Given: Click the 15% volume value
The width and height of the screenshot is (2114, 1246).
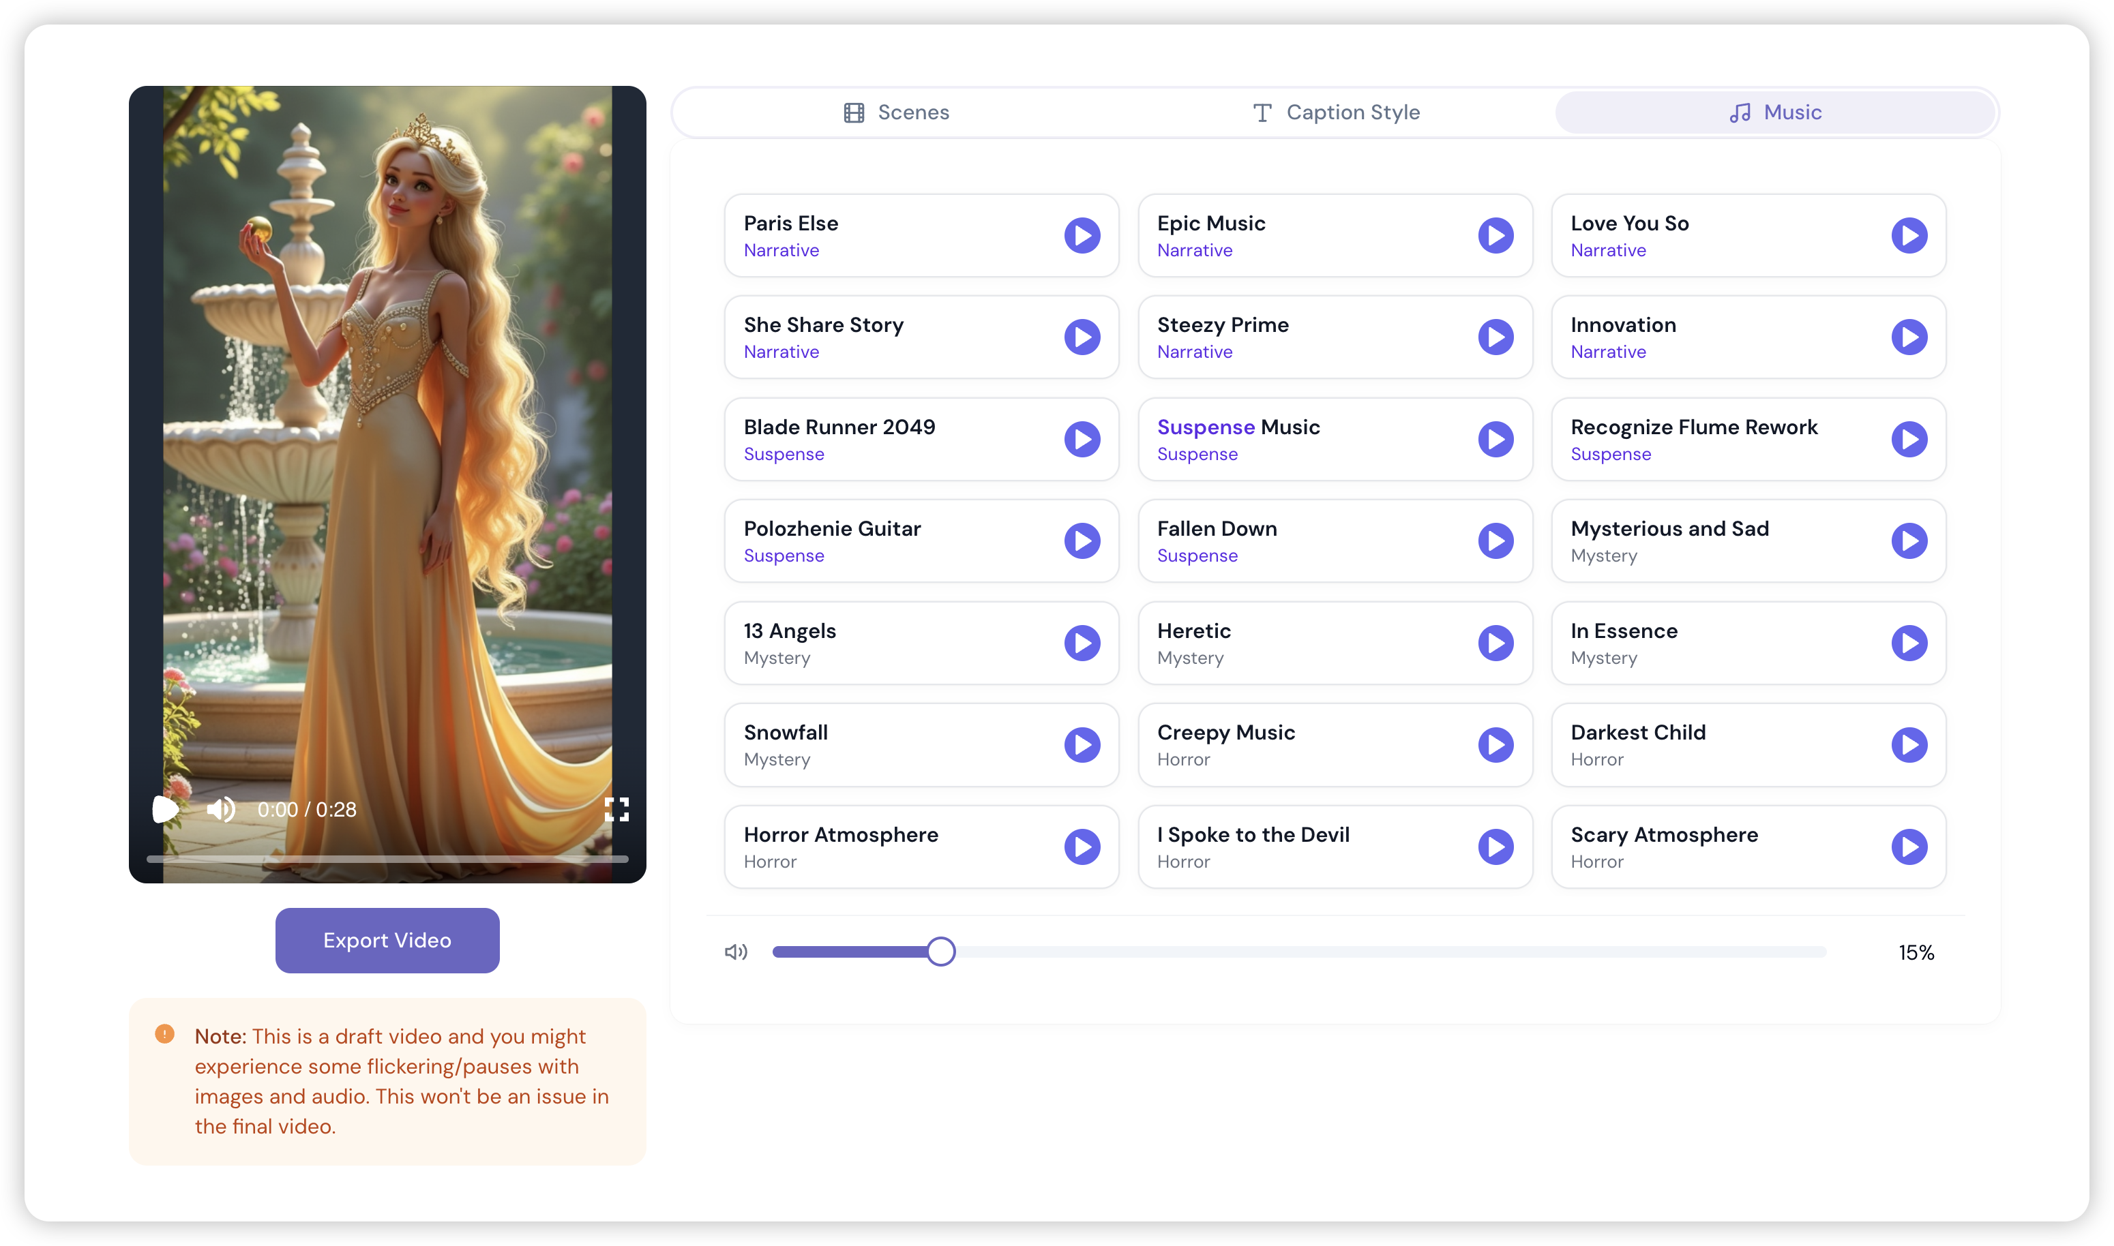Looking at the screenshot, I should [1916, 952].
